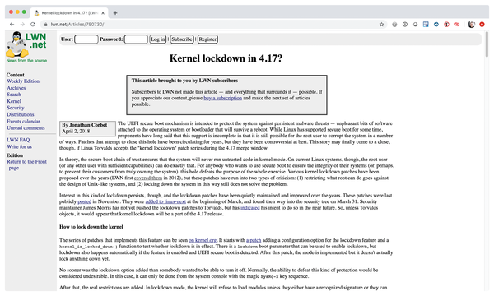The width and height of the screenshot is (494, 296).
Task: Click the article title Kernel lockdown in 4.17?
Action: 226,58
